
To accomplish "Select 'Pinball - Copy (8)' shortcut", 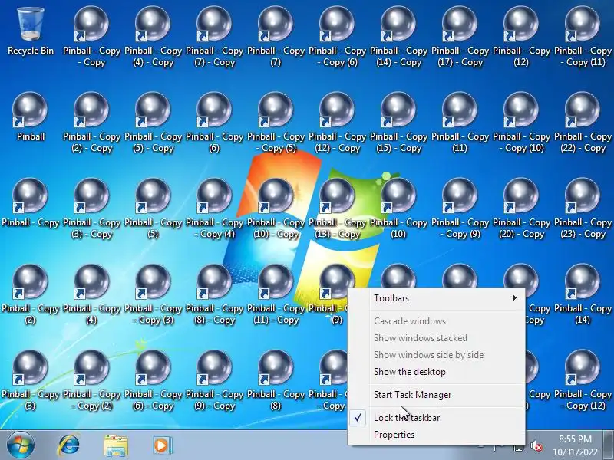I will click(276, 380).
